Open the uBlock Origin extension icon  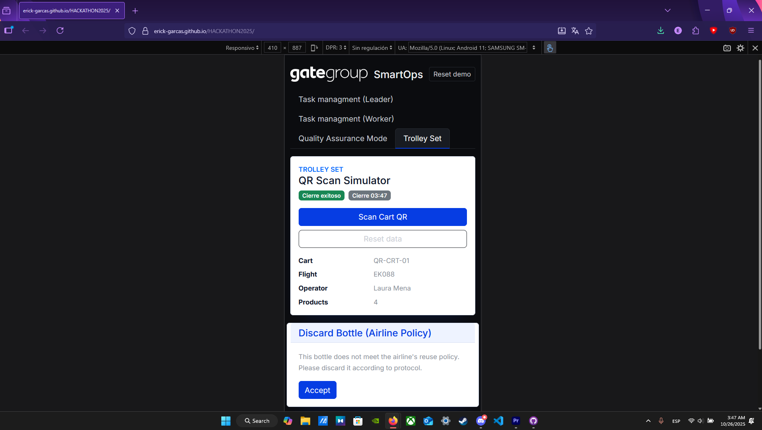coord(732,30)
